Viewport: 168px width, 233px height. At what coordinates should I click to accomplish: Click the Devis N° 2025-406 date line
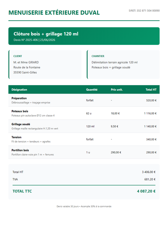(34, 40)
